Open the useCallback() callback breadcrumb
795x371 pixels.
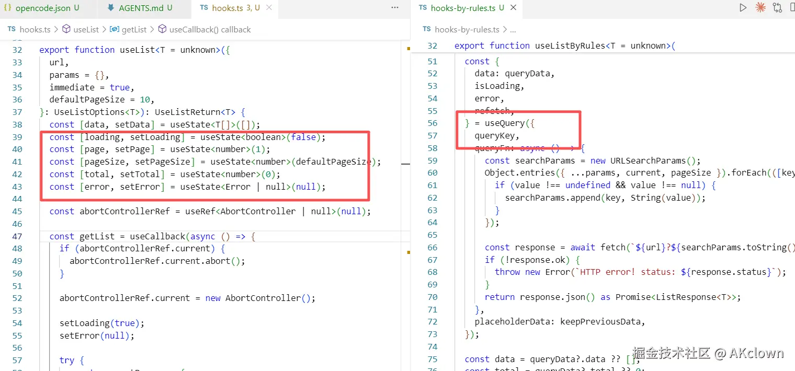pyautogui.click(x=210, y=30)
